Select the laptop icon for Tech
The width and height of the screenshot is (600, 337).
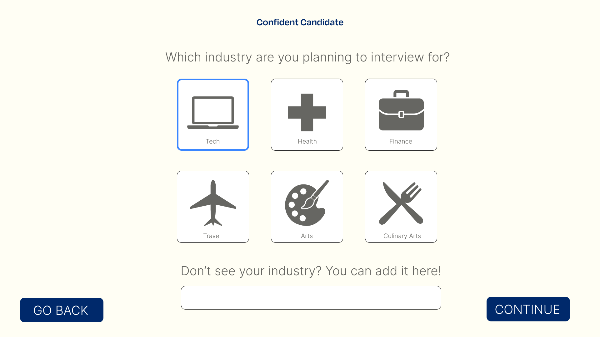tap(213, 113)
